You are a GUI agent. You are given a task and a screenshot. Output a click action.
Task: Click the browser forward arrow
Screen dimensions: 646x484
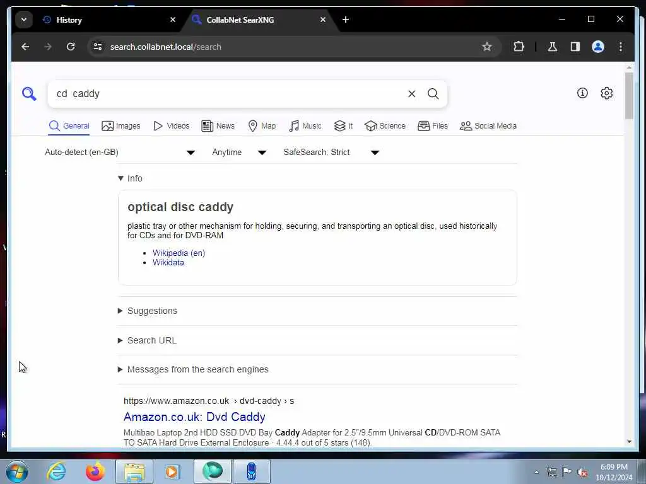point(48,47)
